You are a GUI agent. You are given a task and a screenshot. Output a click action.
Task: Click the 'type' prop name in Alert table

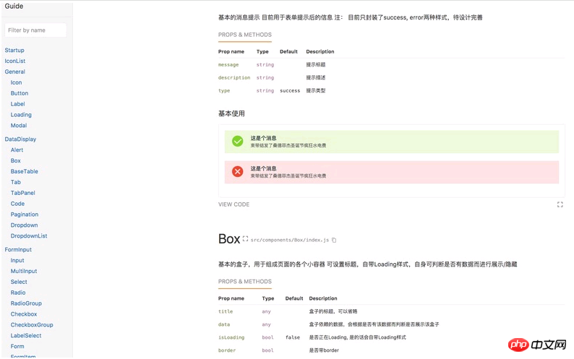tap(224, 91)
